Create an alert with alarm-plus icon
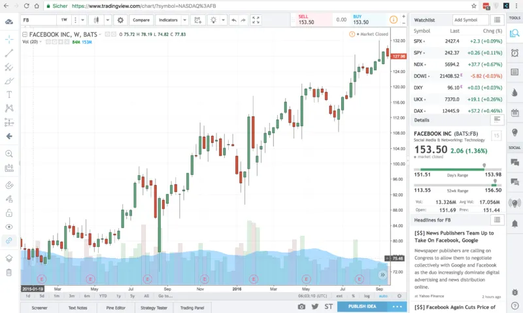The image size is (523, 313). (x=198, y=20)
